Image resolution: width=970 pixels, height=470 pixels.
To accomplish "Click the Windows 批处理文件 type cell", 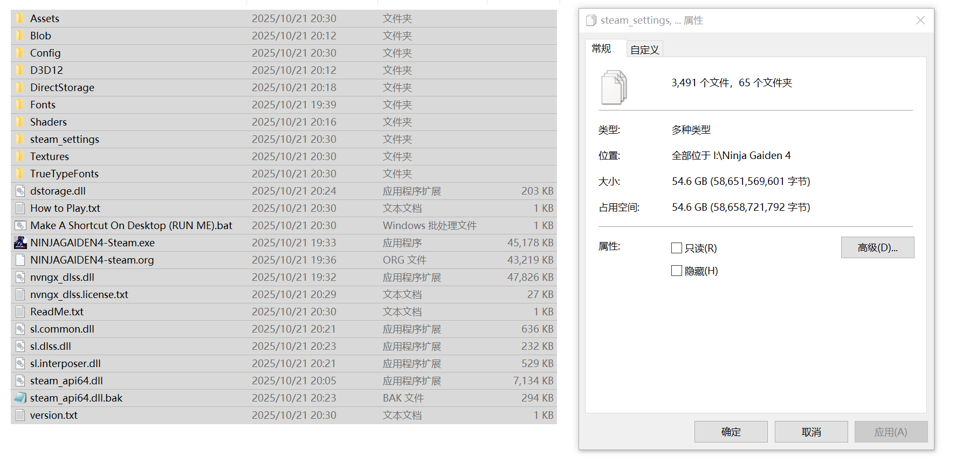I will pos(430,225).
